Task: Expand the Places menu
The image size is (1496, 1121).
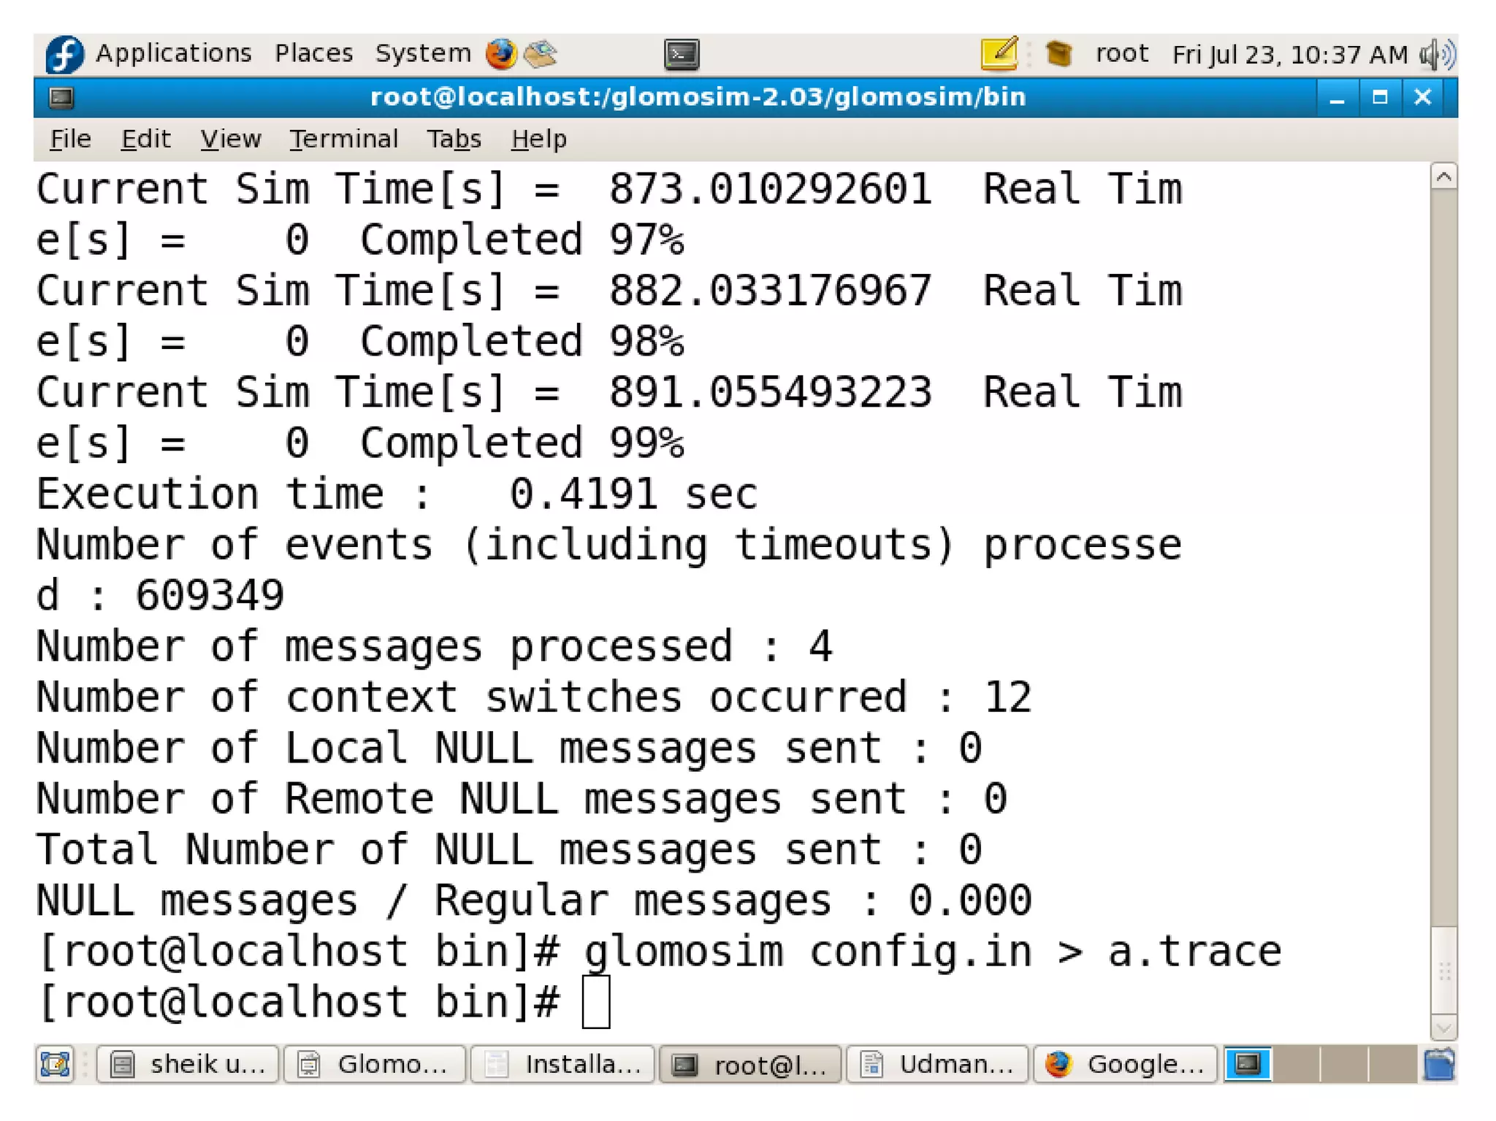Action: coord(313,53)
